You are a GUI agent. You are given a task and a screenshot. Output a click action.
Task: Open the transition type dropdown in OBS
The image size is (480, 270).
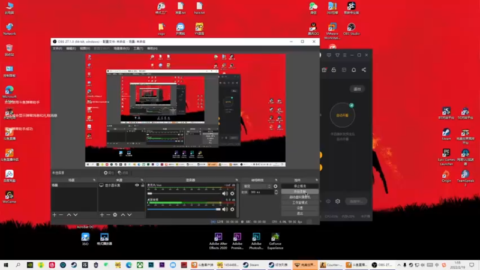tap(257, 186)
